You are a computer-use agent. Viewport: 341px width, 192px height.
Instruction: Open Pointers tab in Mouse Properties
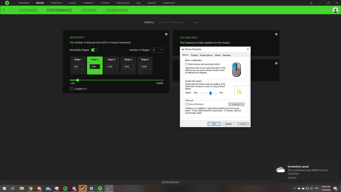(x=194, y=55)
